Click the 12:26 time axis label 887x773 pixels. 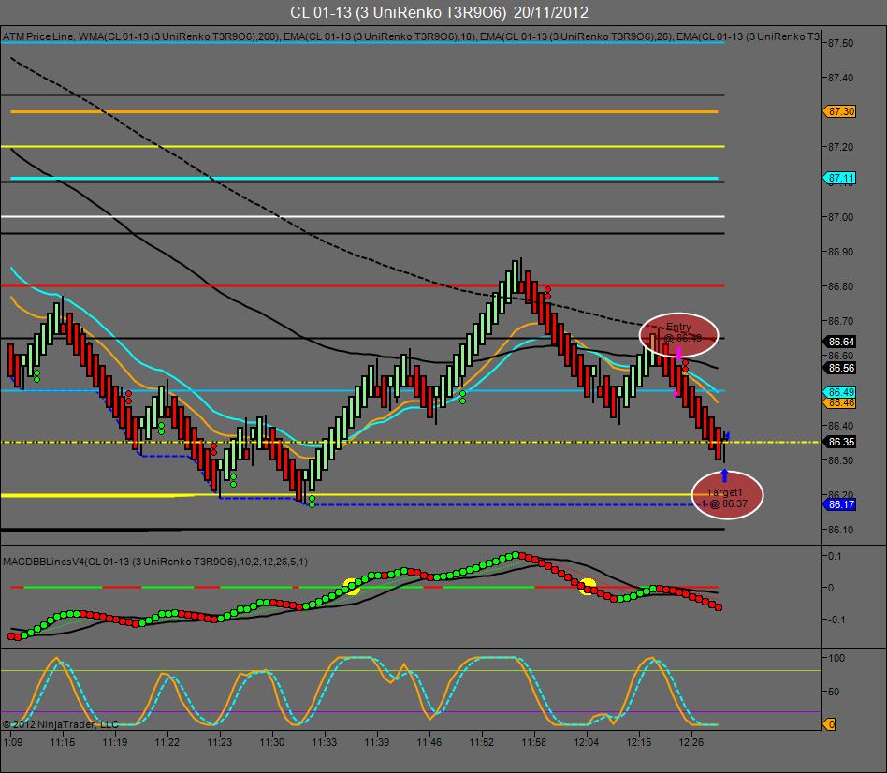[x=691, y=742]
